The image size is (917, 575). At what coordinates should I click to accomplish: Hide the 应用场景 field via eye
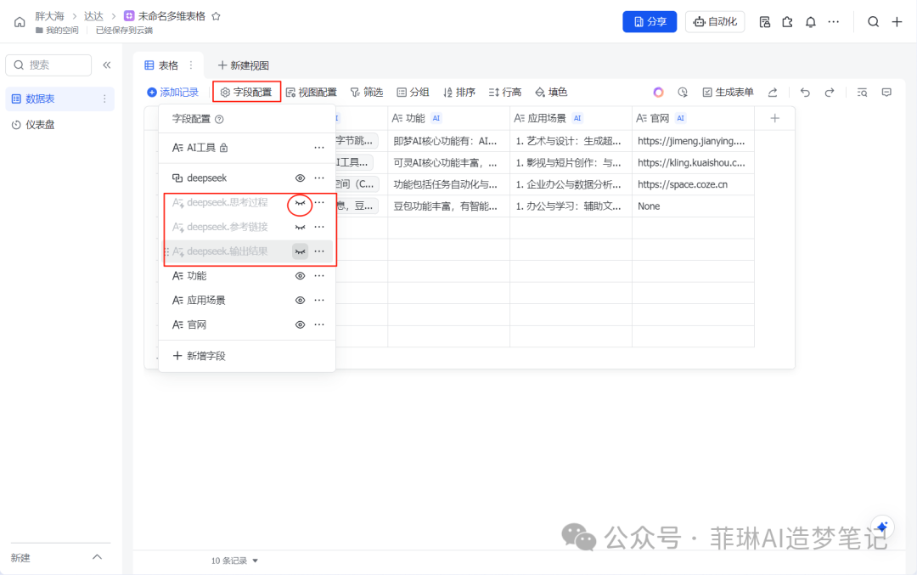click(x=300, y=301)
